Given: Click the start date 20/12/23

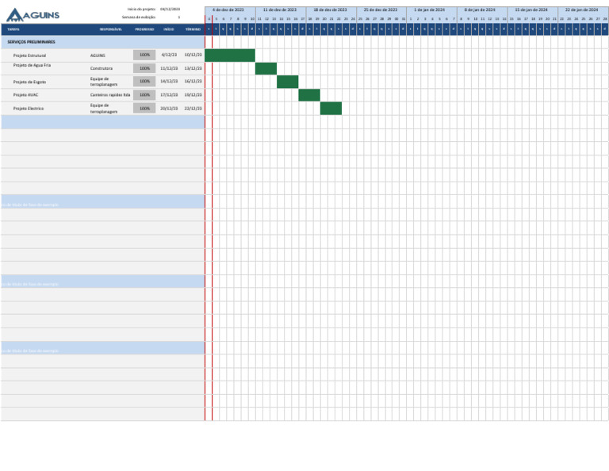Looking at the screenshot, I should (169, 109).
